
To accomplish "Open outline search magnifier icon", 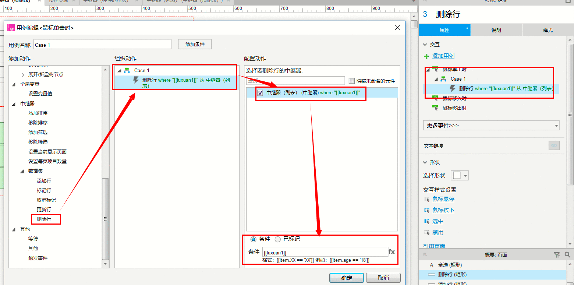I will pyautogui.click(x=567, y=254).
